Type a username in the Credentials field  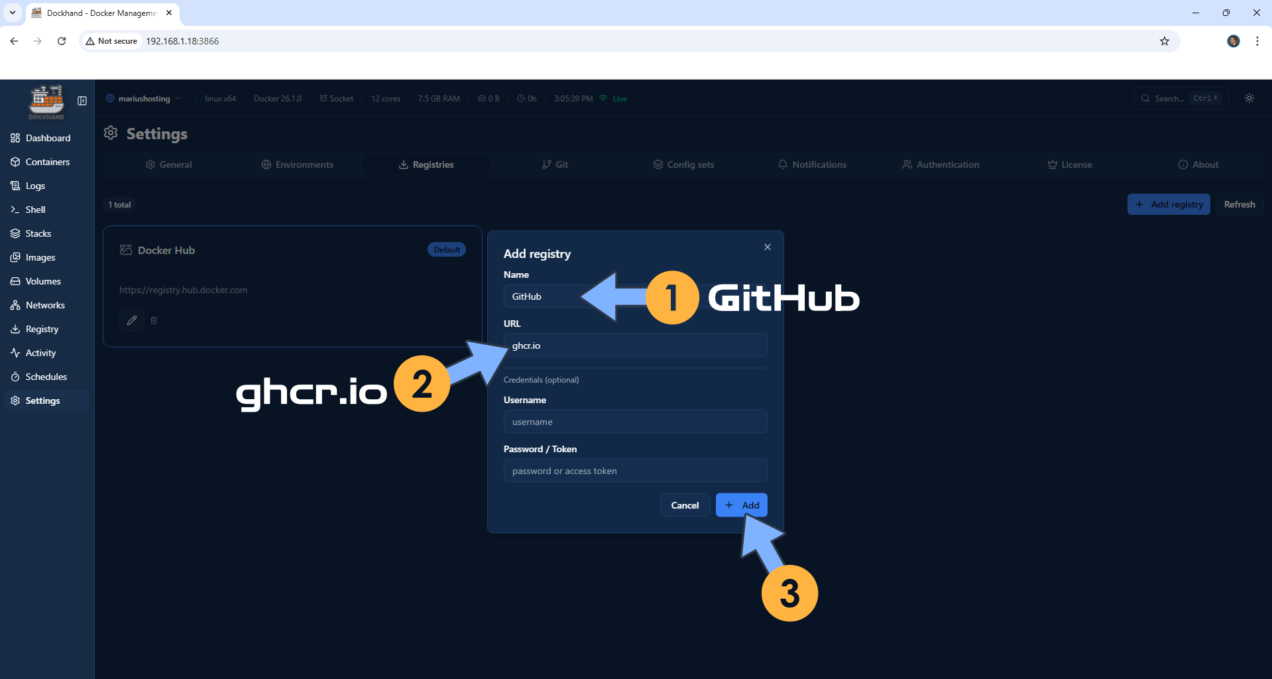click(634, 421)
